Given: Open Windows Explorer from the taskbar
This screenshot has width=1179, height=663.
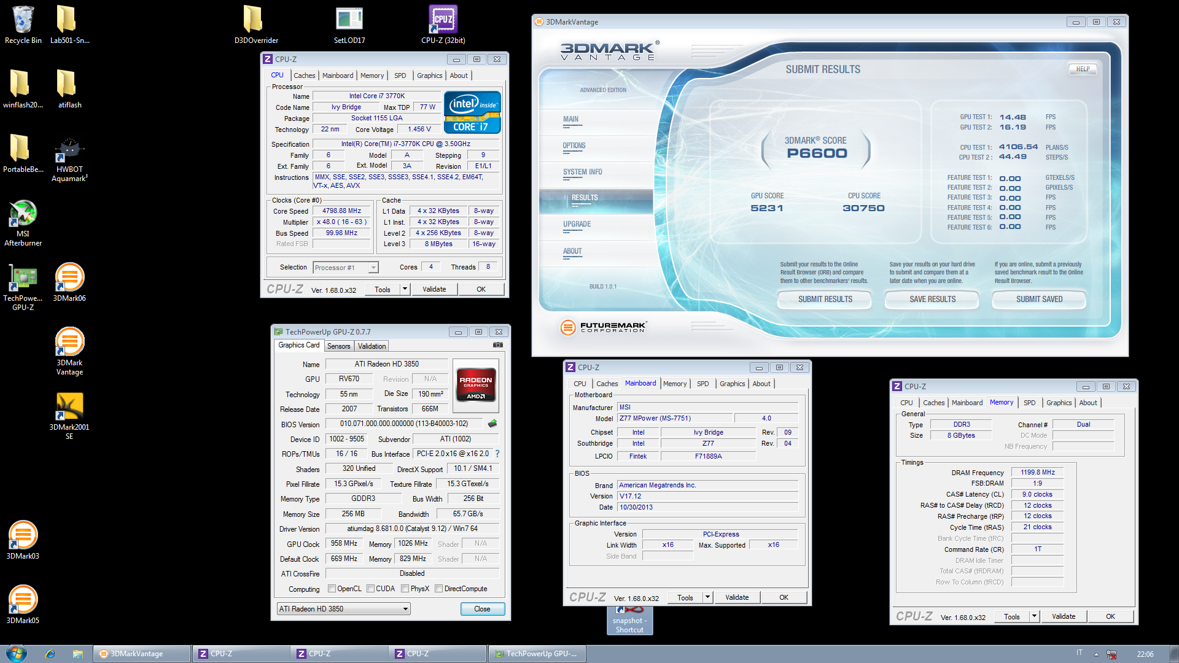Looking at the screenshot, I should pyautogui.click(x=77, y=654).
